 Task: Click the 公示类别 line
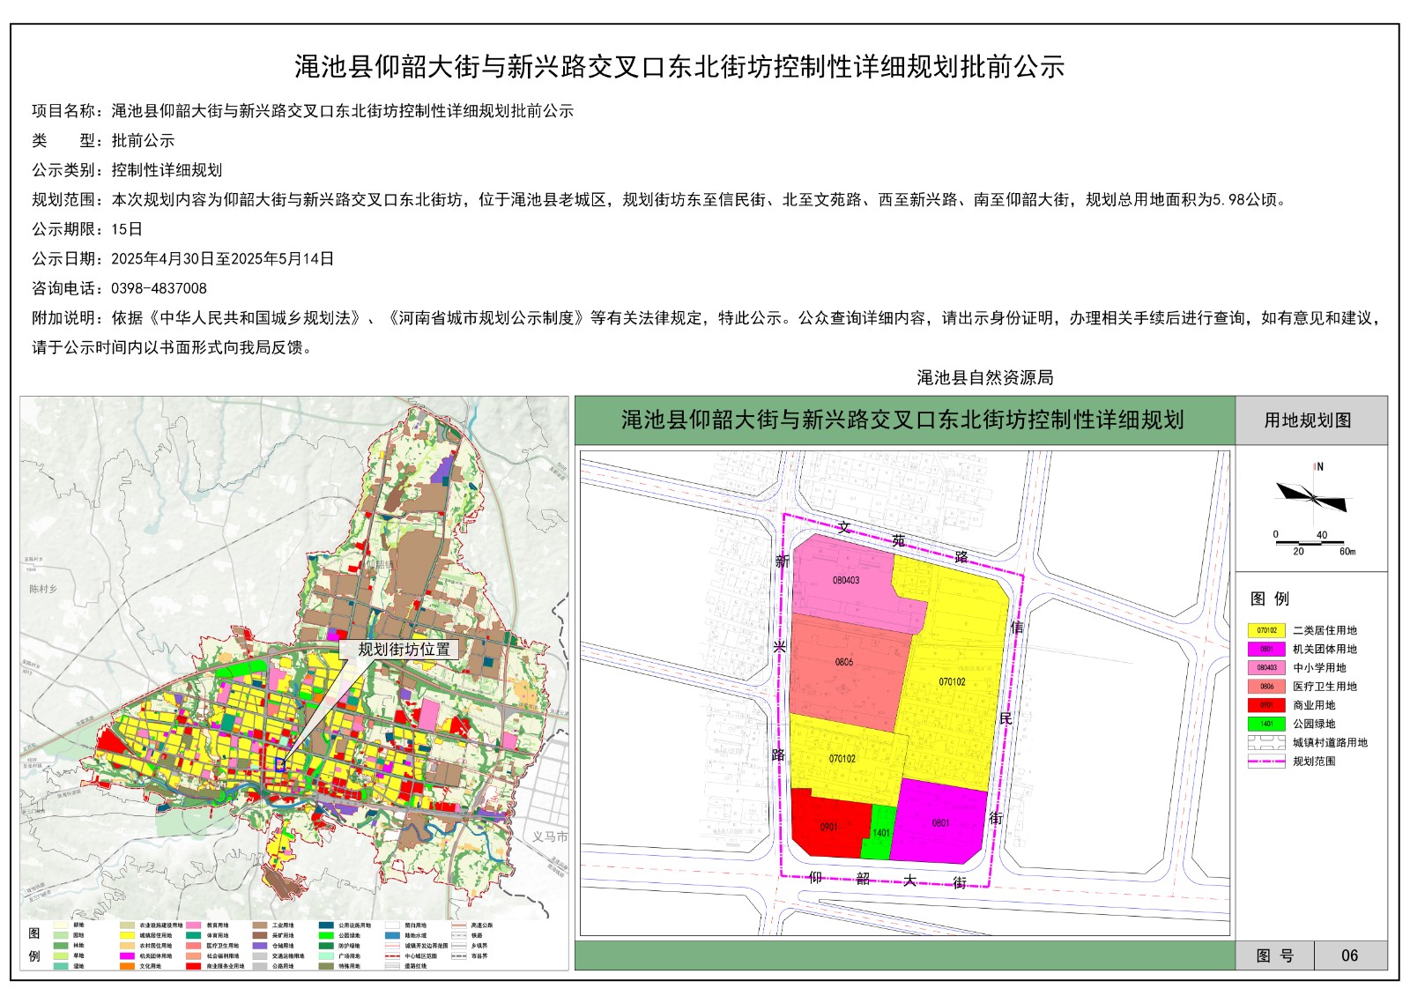point(127,170)
